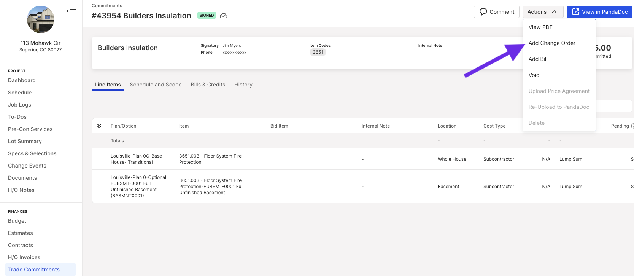Click the Pending column info icon
634x276 pixels.
click(632, 126)
